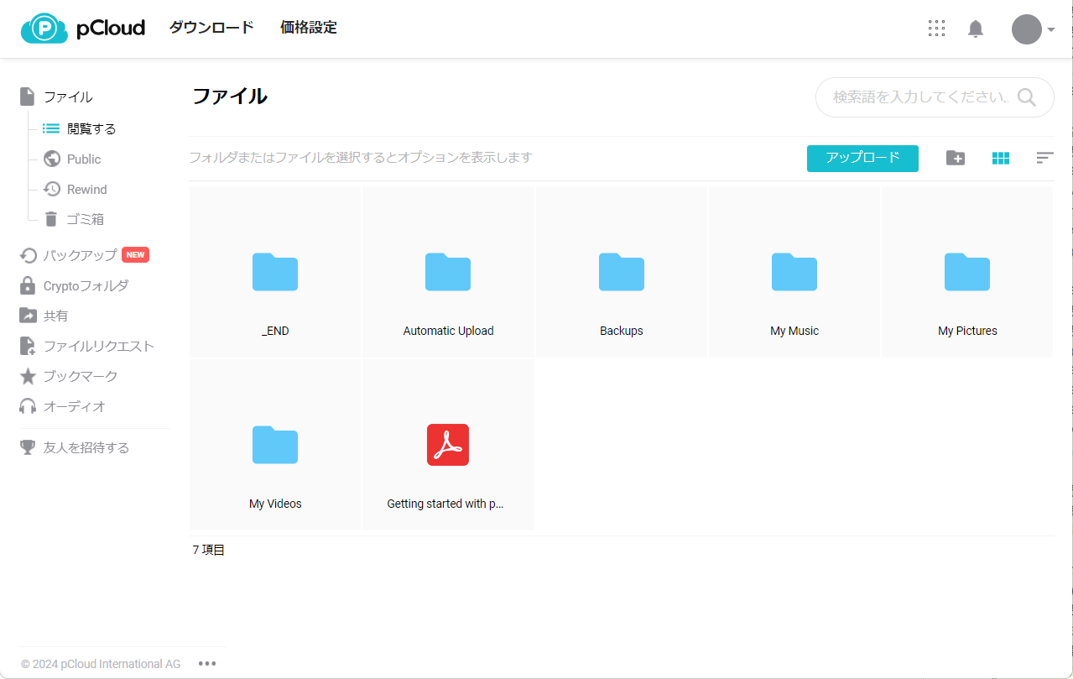Open the notifications bell
Image resolution: width=1073 pixels, height=679 pixels.
[x=975, y=29]
